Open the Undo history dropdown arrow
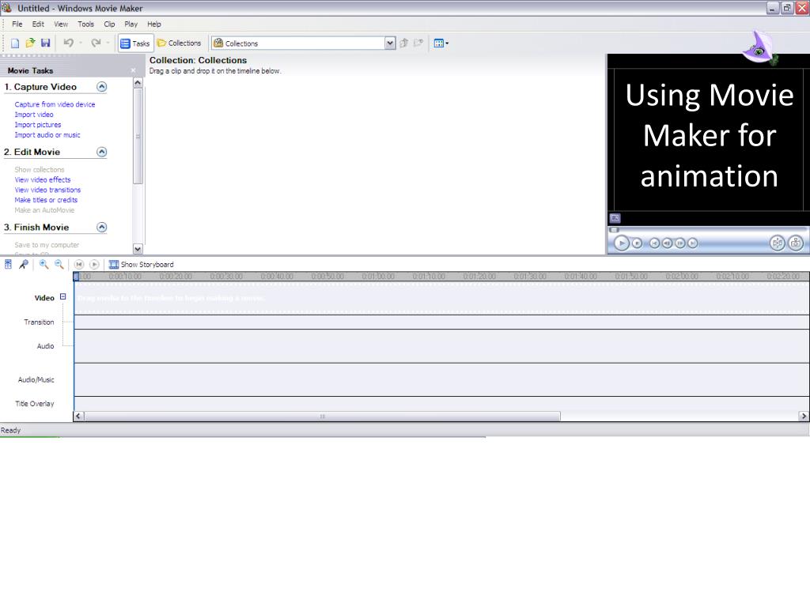The width and height of the screenshot is (810, 607). (x=81, y=43)
